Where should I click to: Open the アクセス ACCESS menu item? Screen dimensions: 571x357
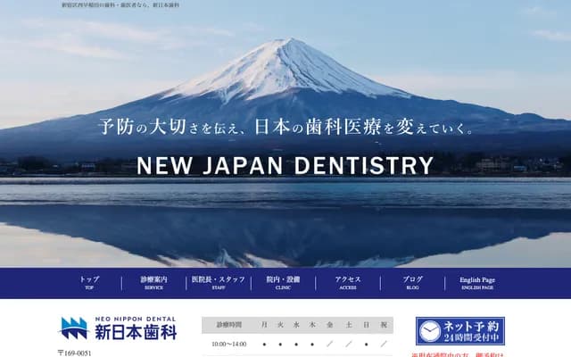click(x=348, y=283)
